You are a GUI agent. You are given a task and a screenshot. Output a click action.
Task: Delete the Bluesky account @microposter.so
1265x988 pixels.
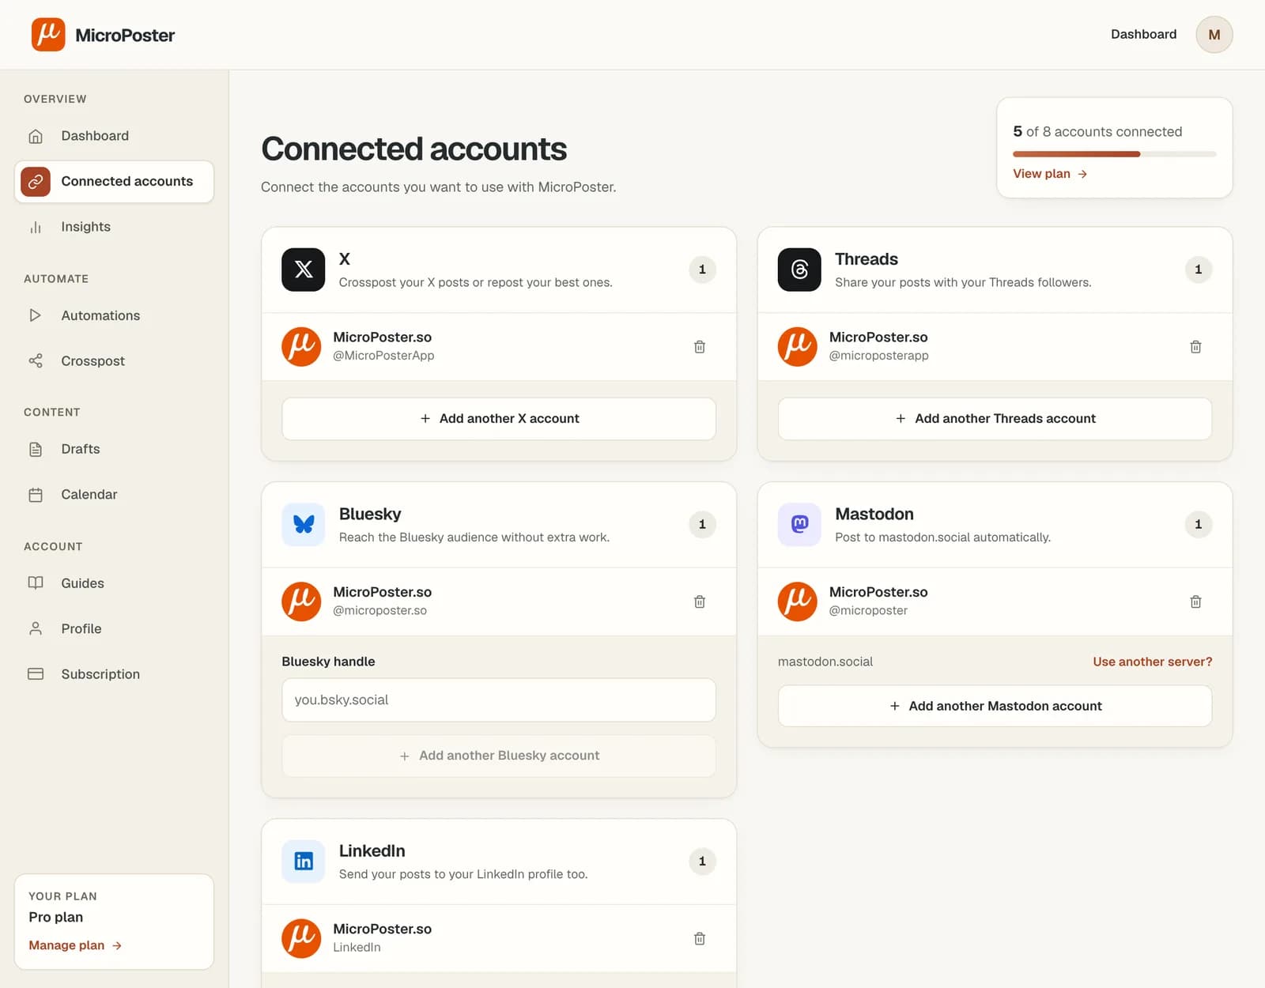pyautogui.click(x=700, y=601)
